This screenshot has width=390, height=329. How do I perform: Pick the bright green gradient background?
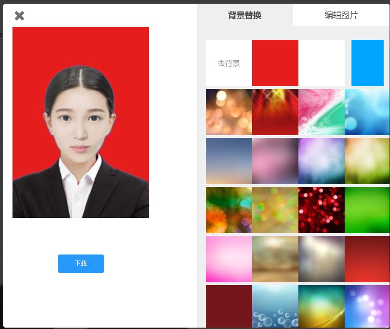point(367,210)
